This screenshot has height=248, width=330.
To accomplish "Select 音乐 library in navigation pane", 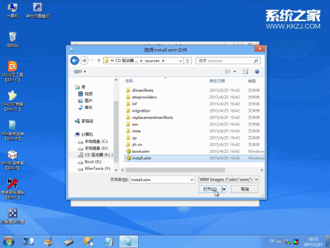I will click(86, 108).
